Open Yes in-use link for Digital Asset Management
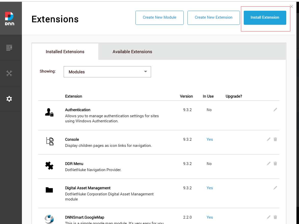299x224 pixels. click(210, 188)
